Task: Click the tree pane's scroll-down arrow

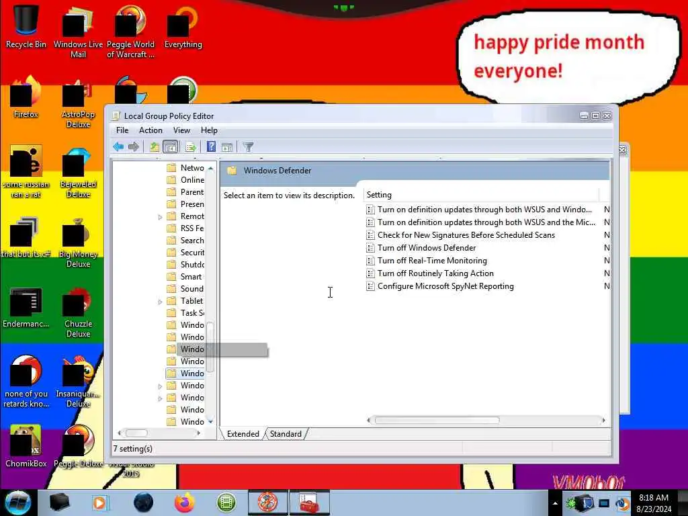Action: [x=210, y=422]
